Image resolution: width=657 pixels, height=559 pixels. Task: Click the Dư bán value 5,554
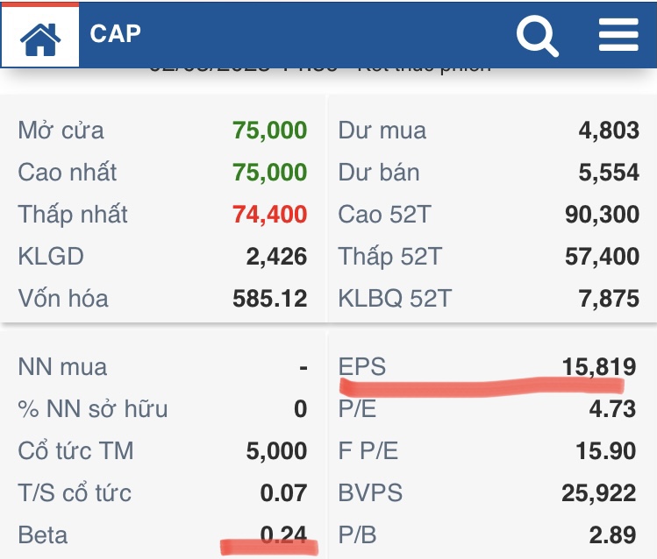pyautogui.click(x=608, y=173)
